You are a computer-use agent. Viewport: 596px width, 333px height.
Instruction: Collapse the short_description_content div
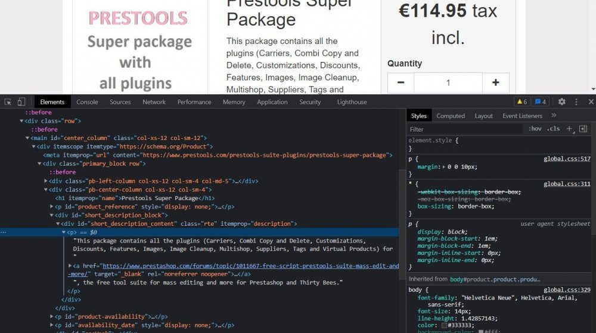58,223
